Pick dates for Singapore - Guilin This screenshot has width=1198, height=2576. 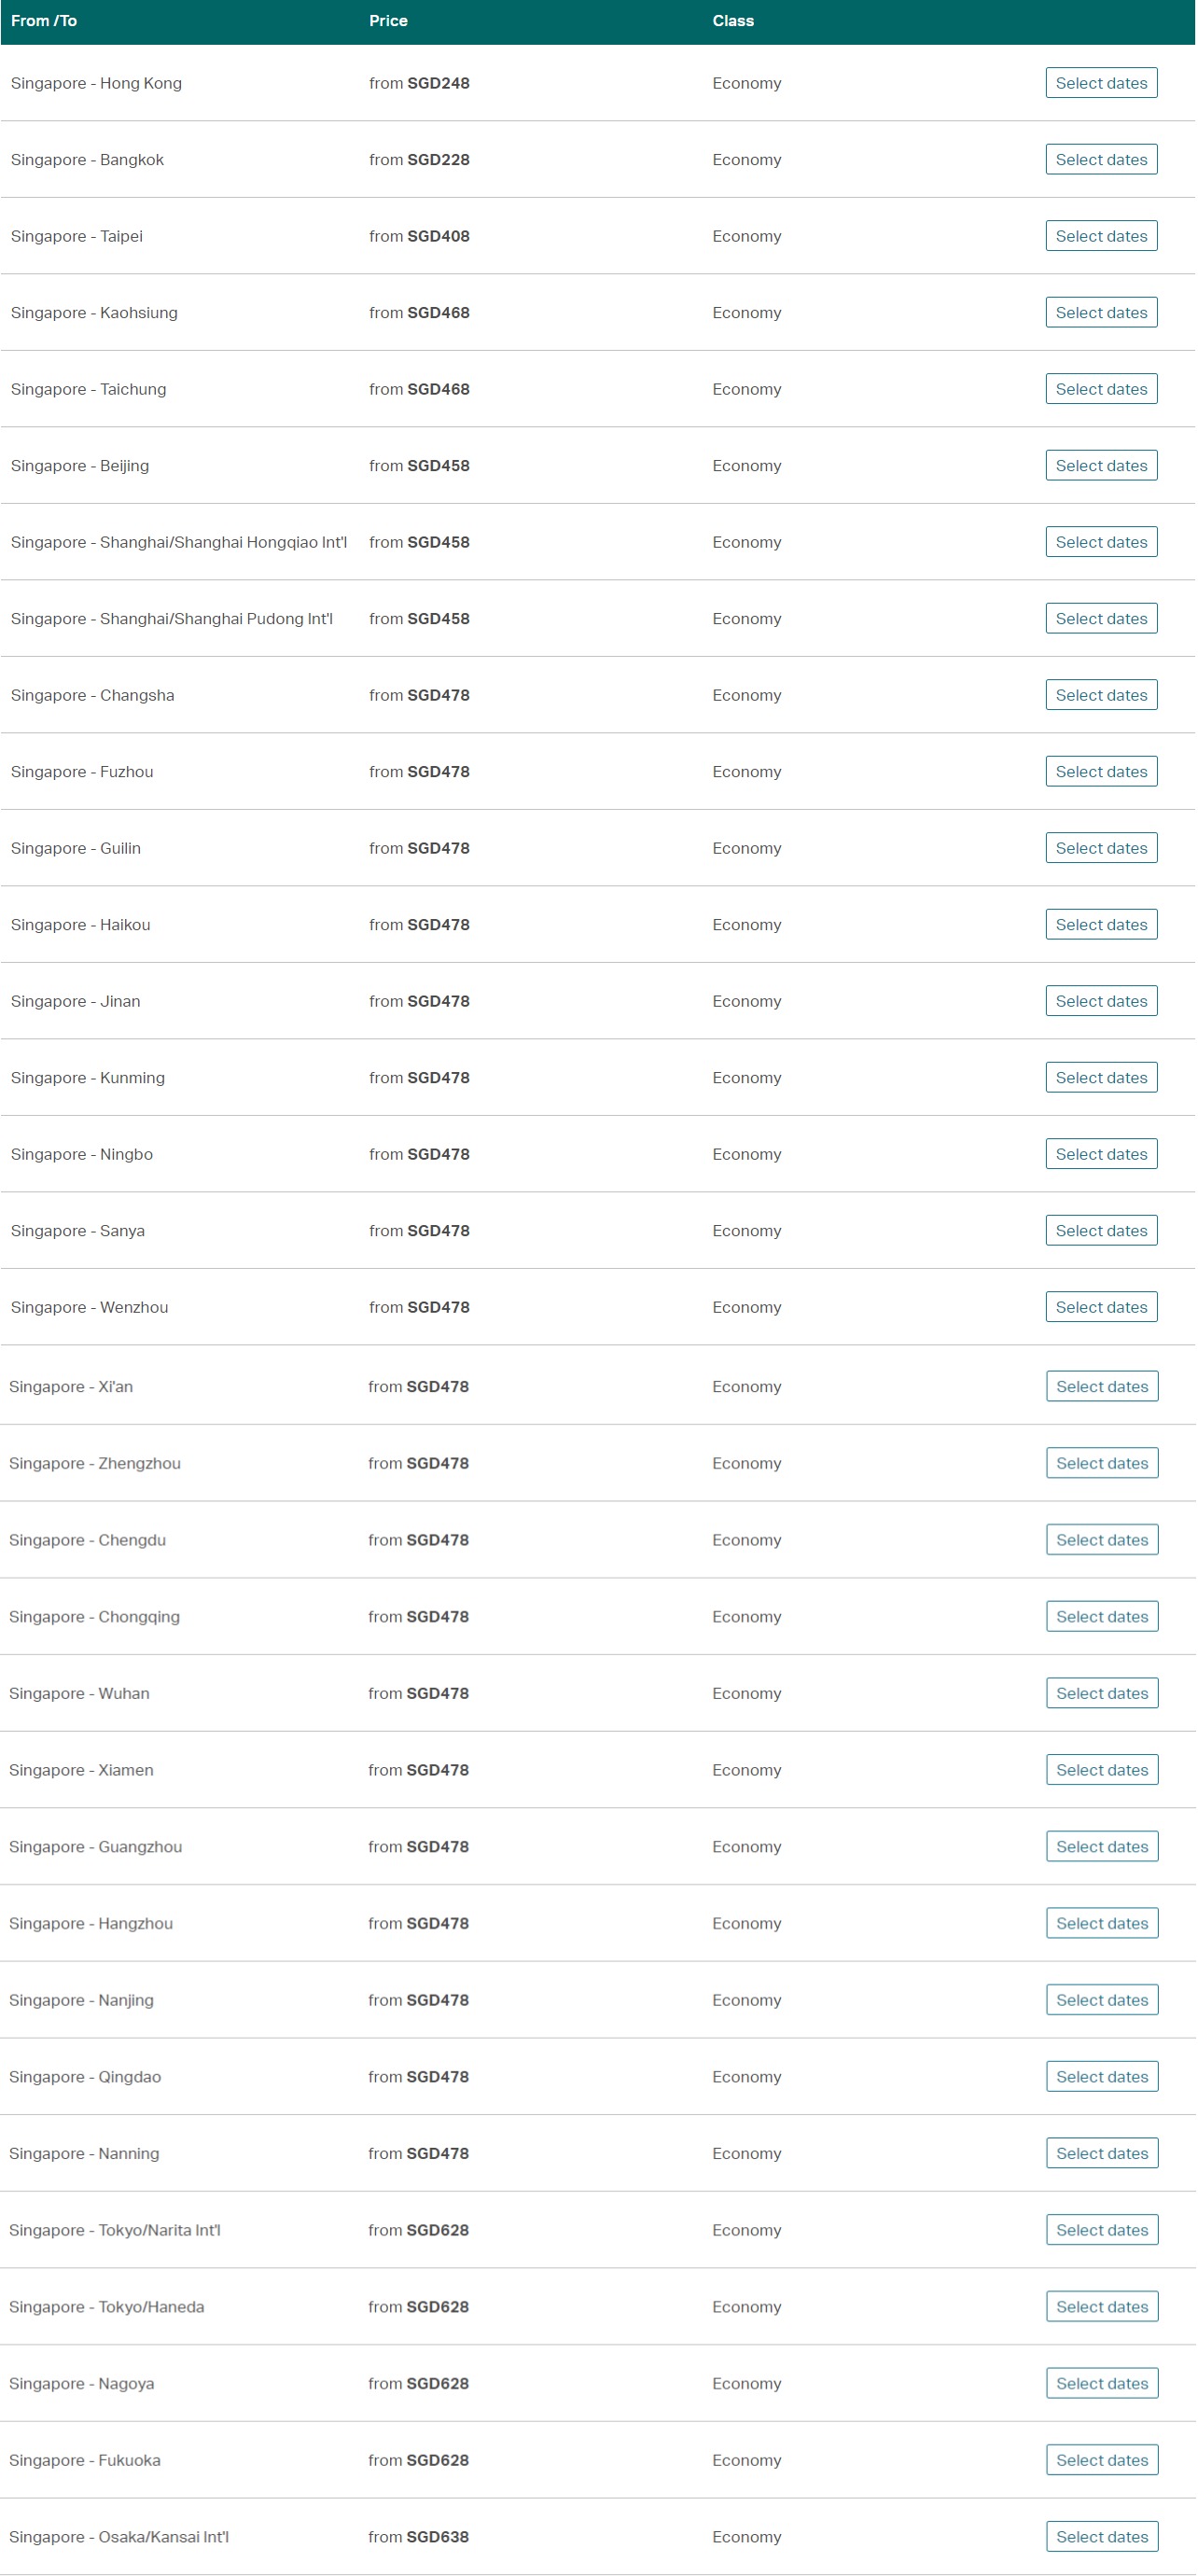click(1101, 848)
